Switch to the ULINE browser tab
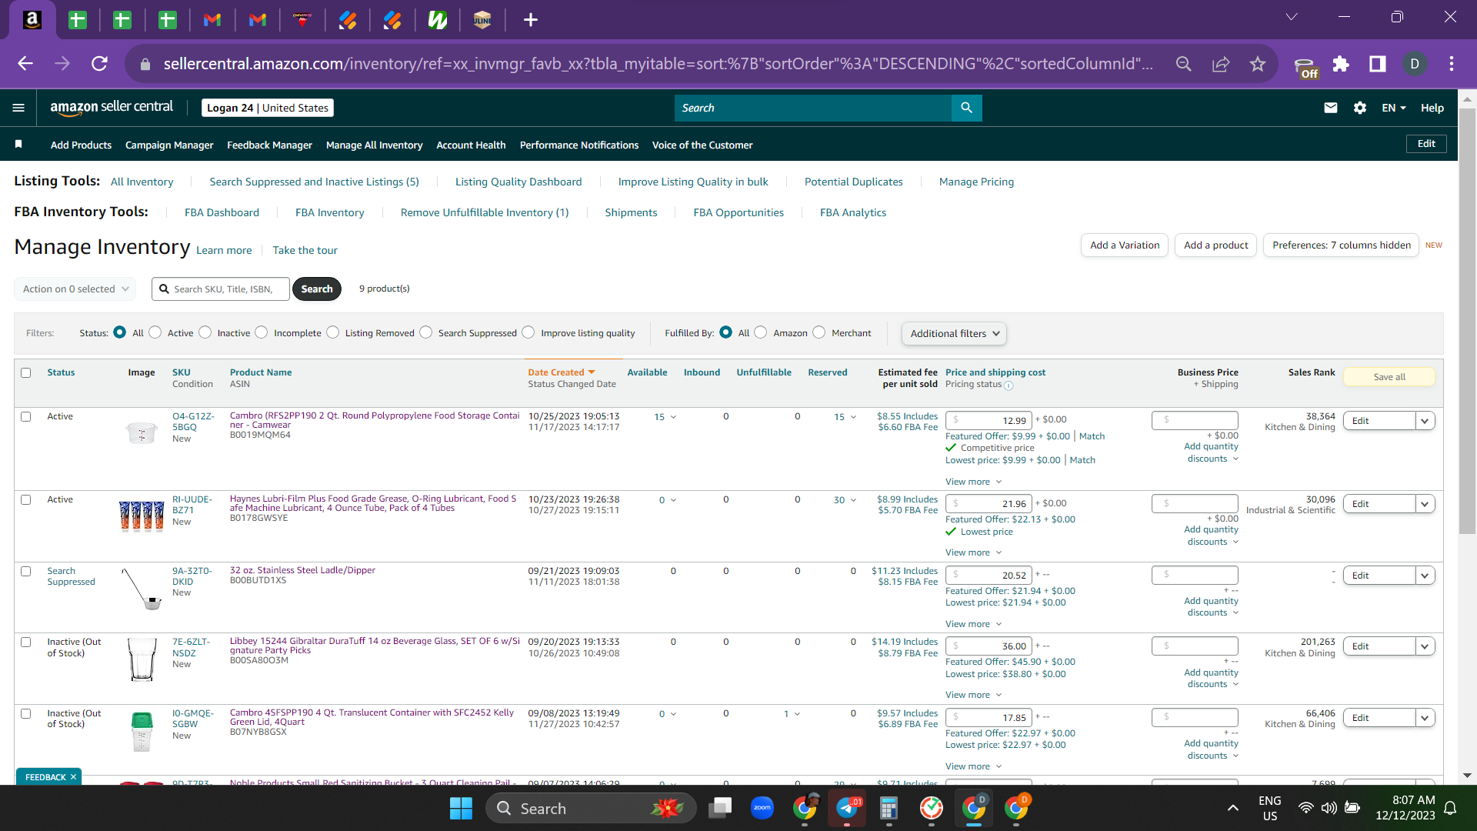Screen dimensions: 1477x831 pos(482,20)
